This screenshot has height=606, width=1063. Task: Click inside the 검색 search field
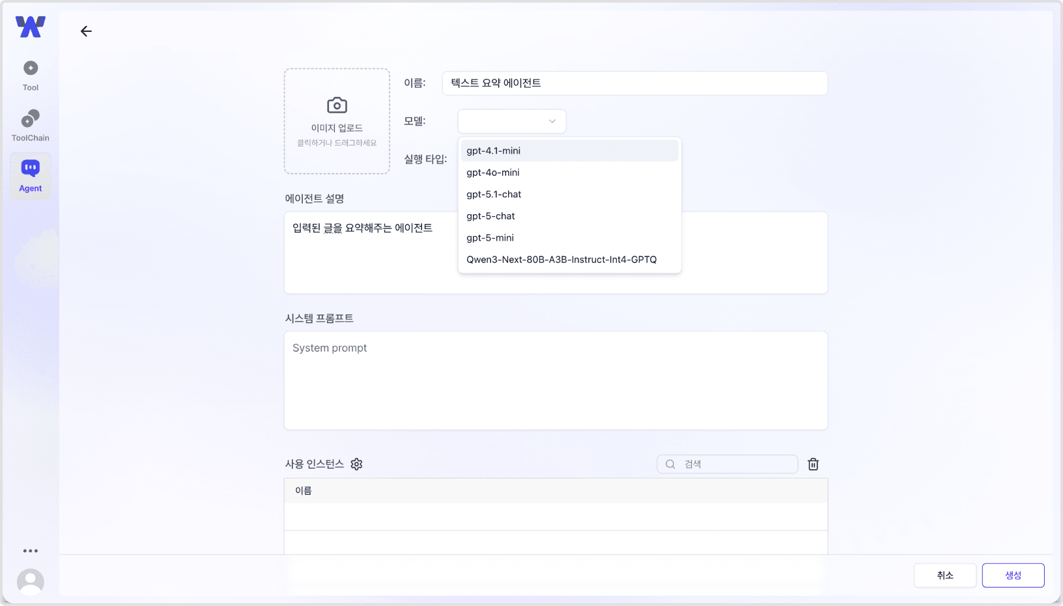click(x=727, y=463)
